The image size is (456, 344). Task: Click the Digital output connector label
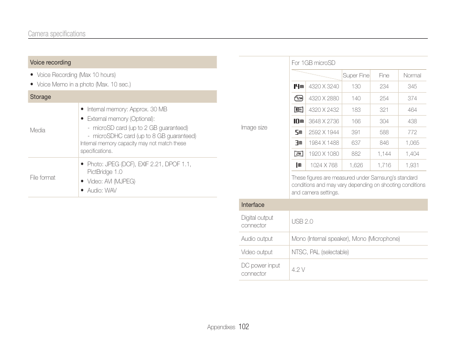(x=257, y=222)
